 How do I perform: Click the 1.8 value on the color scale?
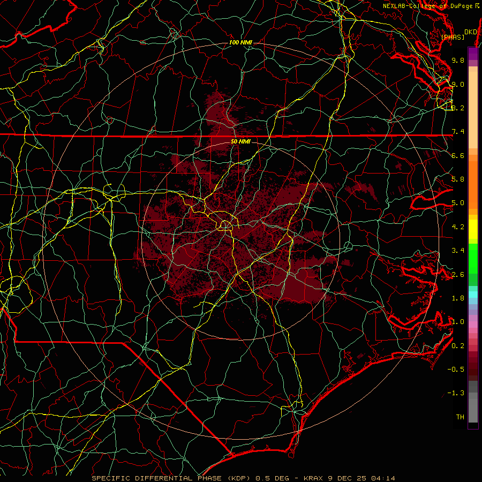tap(458, 298)
